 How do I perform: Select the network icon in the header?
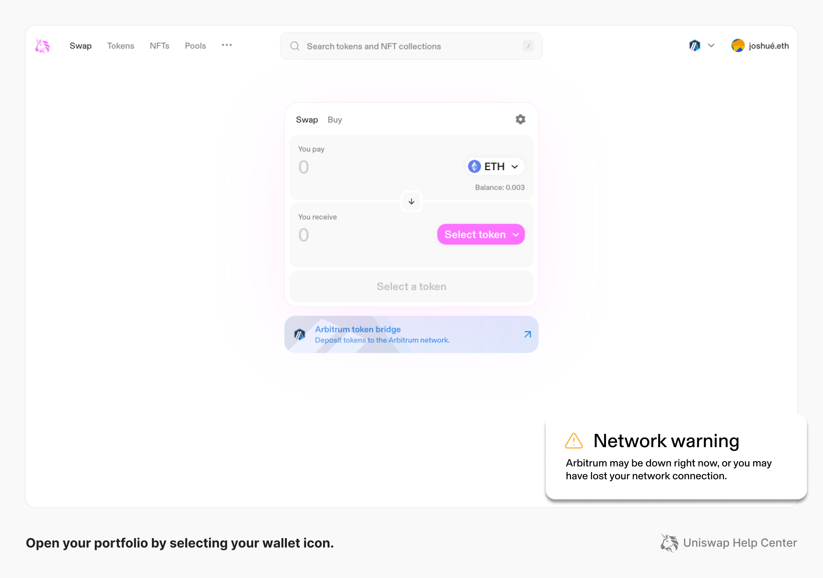point(694,45)
